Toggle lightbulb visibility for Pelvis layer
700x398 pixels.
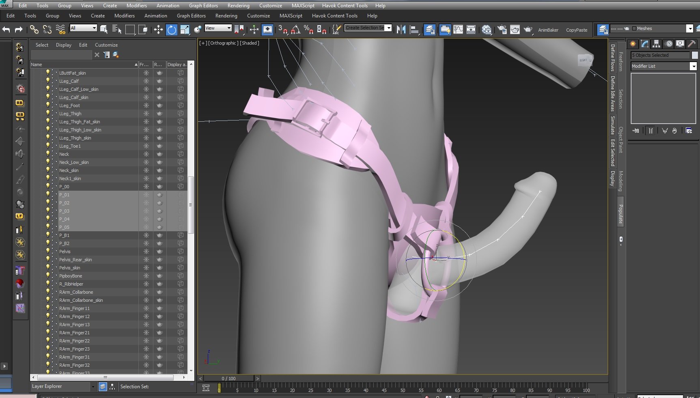click(48, 251)
